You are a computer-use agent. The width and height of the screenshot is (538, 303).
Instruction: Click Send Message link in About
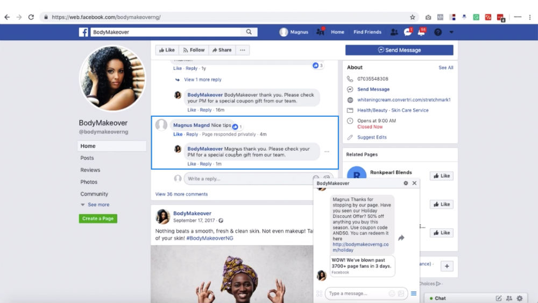coord(373,89)
